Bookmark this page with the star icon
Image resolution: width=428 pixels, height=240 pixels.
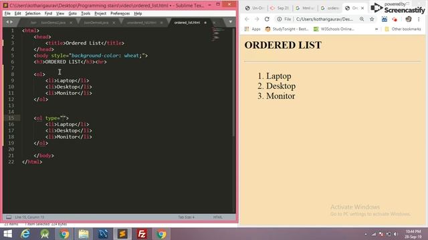(x=372, y=19)
